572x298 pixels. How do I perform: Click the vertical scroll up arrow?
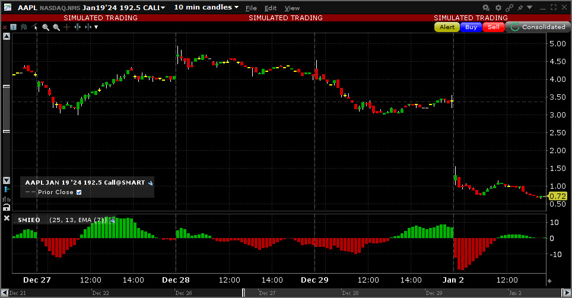(7, 36)
